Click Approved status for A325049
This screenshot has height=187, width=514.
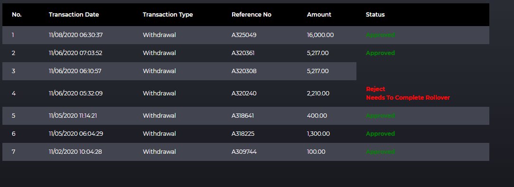coord(380,35)
